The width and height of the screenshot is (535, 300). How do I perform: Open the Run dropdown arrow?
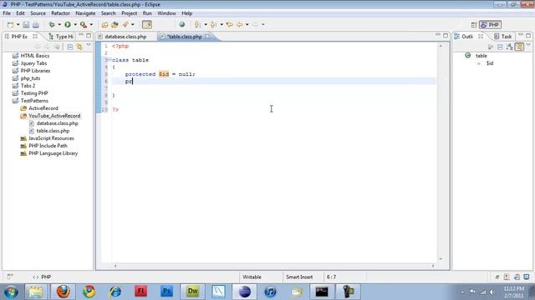(75, 24)
